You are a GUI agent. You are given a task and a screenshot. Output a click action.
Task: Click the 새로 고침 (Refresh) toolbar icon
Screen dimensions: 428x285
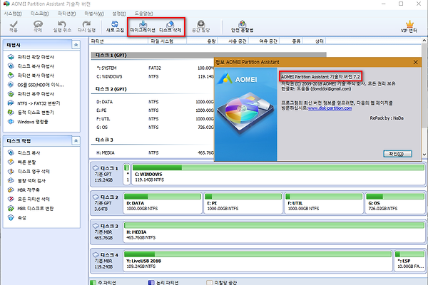115,26
